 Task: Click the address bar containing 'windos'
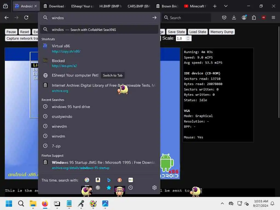(x=99, y=18)
